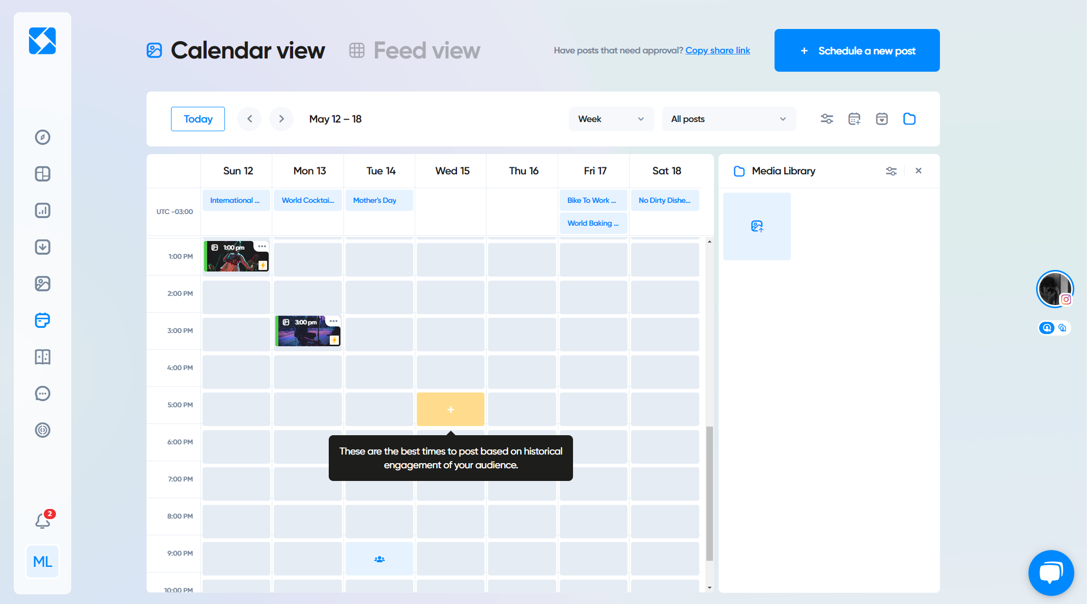Toggle the notifications bell icon
Viewport: 1087px width, 604px height.
coord(42,521)
